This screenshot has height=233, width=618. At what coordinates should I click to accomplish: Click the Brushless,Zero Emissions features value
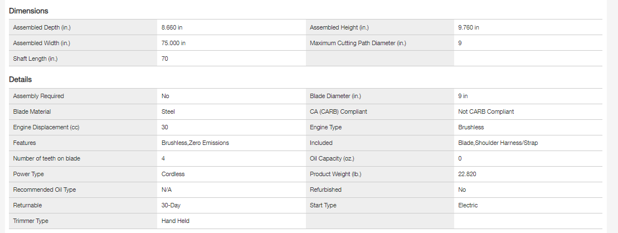tap(195, 143)
